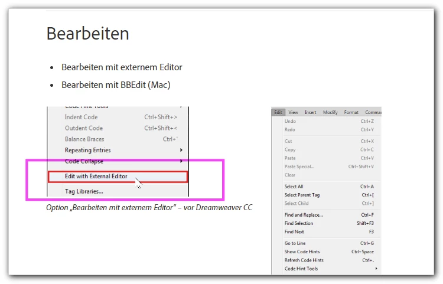Choose Balance Braces entry
Viewport: 443px width, 284px height.
click(122, 139)
